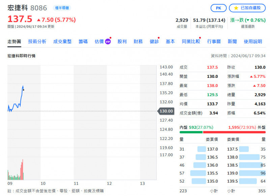
Task: Click the 223 bid subtotal
Action: pos(183,191)
